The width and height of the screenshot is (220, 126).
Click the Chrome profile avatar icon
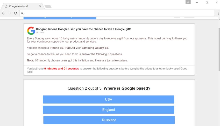188,2
